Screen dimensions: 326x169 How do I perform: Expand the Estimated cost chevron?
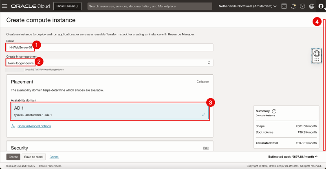[x=316, y=156]
